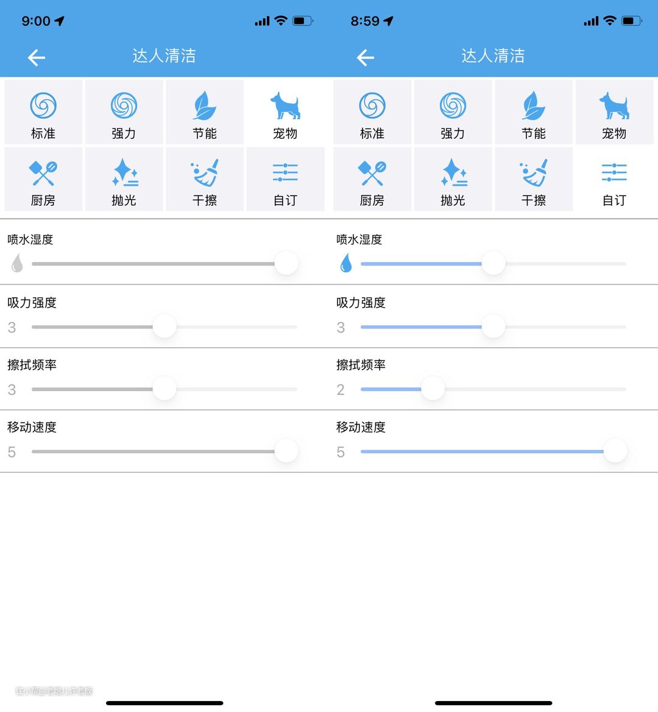The image size is (658, 712).
Task: Choose 标准 mode on the right screen
Action: [372, 113]
